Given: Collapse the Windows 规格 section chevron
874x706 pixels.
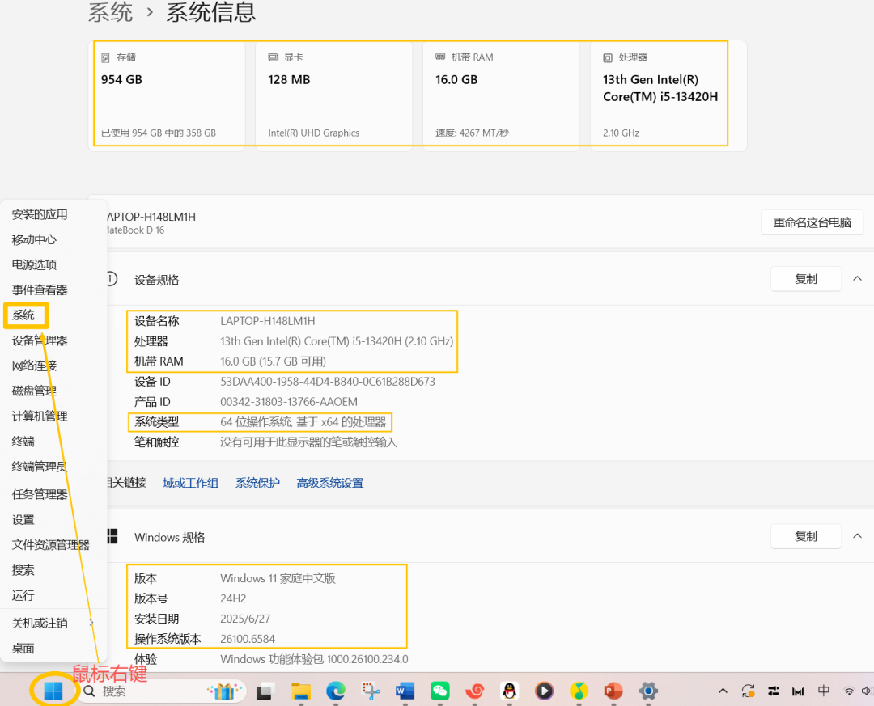Looking at the screenshot, I should pyautogui.click(x=857, y=536).
